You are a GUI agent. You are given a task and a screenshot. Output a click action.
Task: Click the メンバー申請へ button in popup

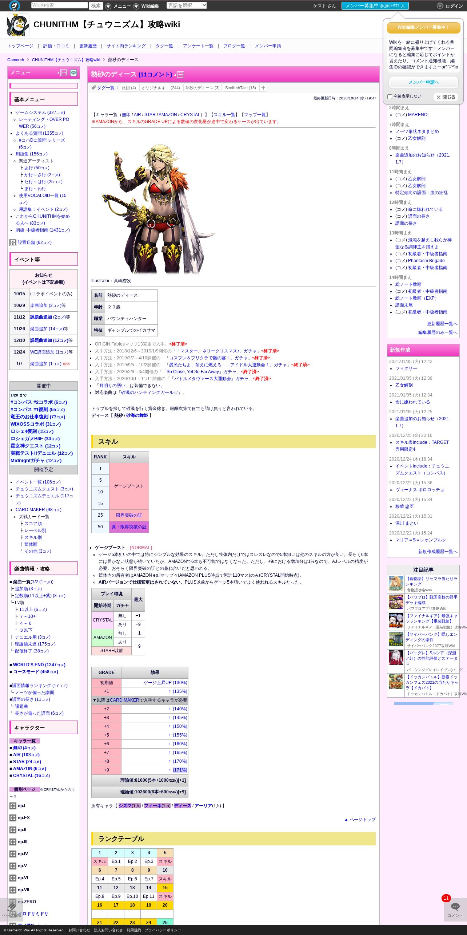click(x=424, y=82)
